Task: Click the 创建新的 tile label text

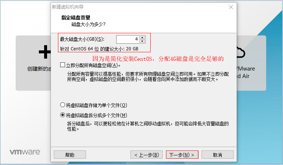Action: (39, 69)
